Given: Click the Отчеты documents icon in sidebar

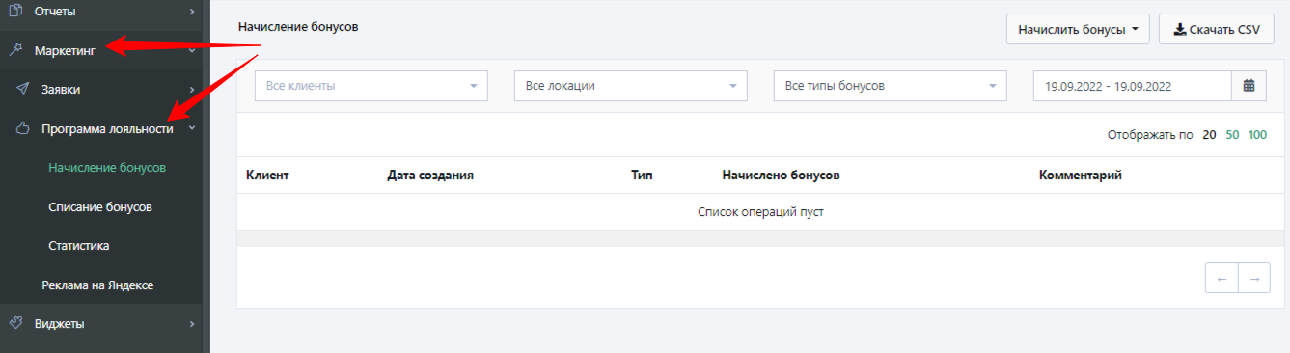Looking at the screenshot, I should [15, 11].
